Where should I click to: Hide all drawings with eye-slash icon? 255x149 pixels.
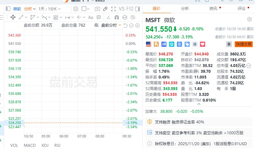click(x=133, y=17)
